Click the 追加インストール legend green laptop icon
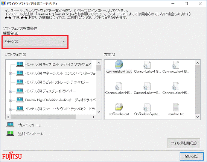This screenshot has width=207, height=162. (x=11, y=133)
